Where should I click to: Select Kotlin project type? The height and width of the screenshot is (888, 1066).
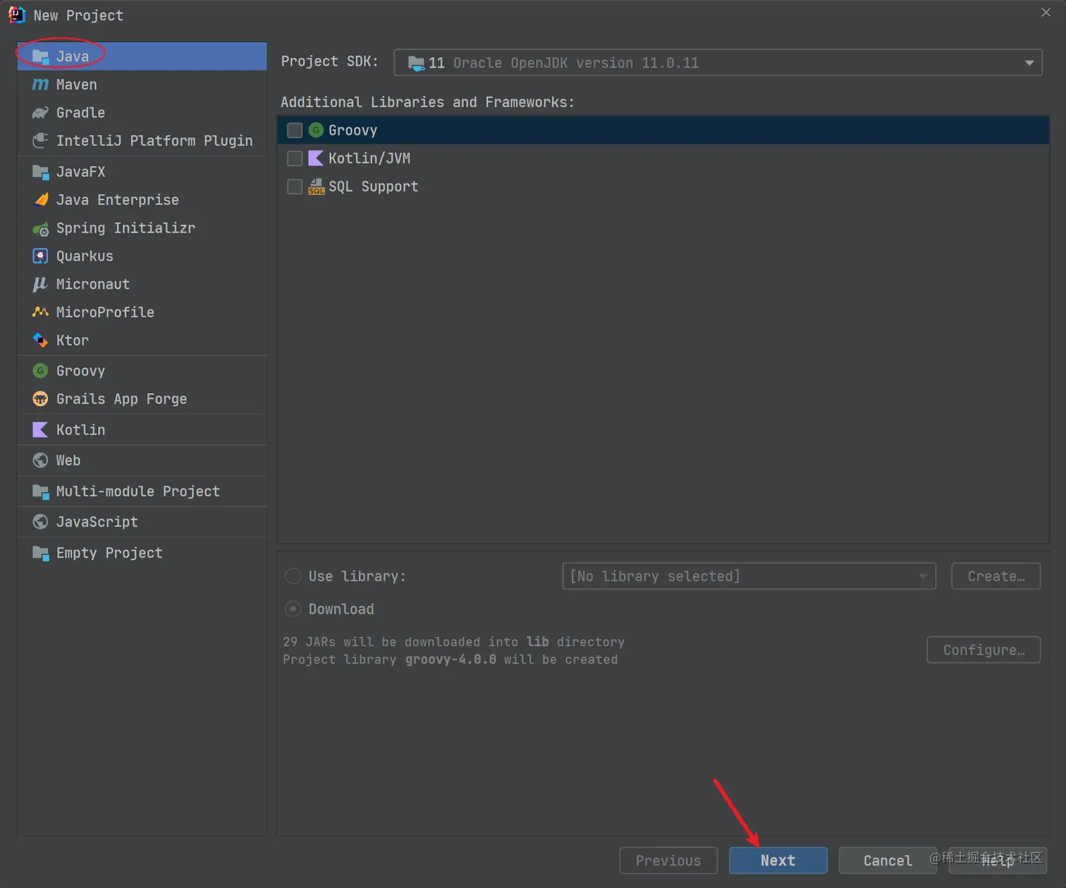coord(142,430)
